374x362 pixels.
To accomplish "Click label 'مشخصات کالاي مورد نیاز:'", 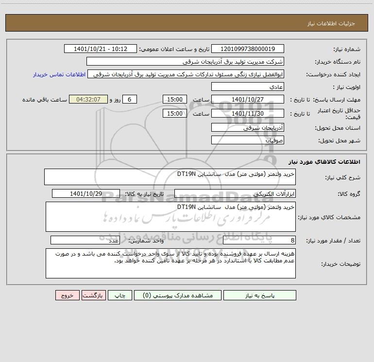I will [329, 217].
